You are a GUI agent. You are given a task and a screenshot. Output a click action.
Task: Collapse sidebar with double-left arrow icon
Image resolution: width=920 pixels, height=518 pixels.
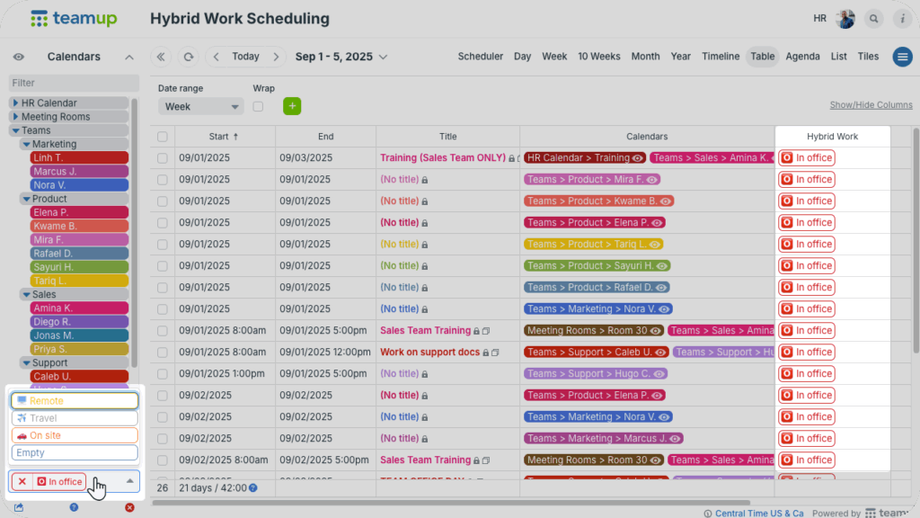click(x=162, y=57)
